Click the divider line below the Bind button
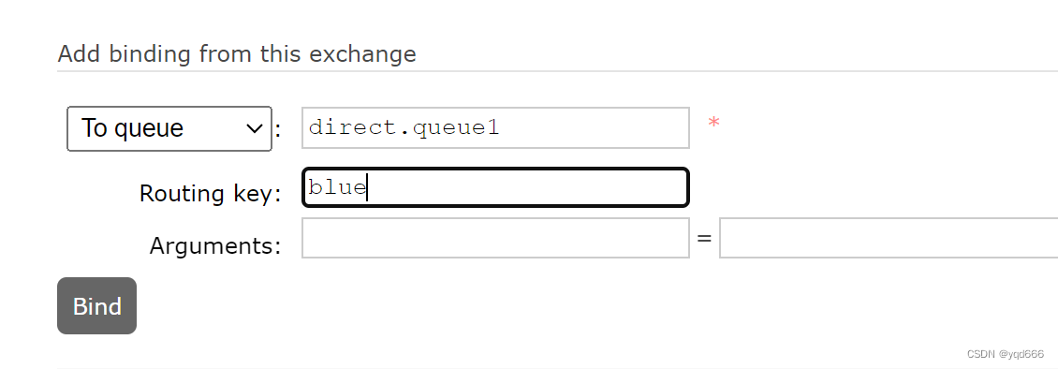This screenshot has width=1058, height=369. (x=557, y=368)
